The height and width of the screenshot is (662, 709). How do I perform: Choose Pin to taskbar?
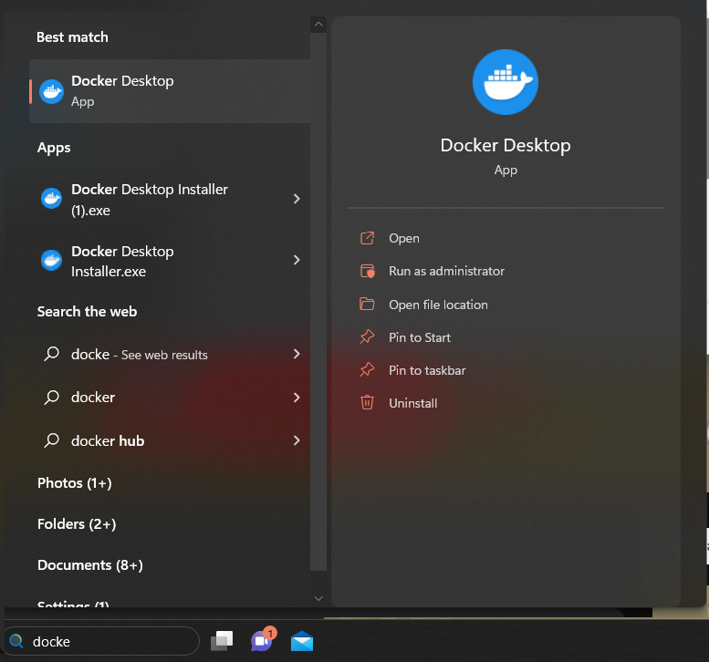[427, 370]
